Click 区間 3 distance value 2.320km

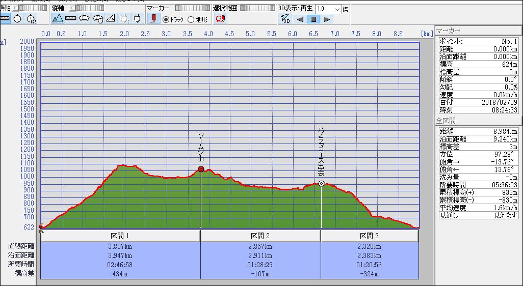click(x=369, y=246)
